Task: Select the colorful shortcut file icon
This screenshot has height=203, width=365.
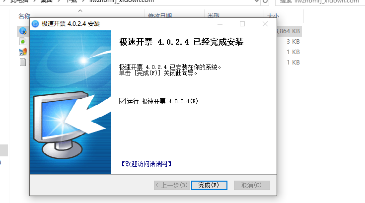Action: [22, 52]
